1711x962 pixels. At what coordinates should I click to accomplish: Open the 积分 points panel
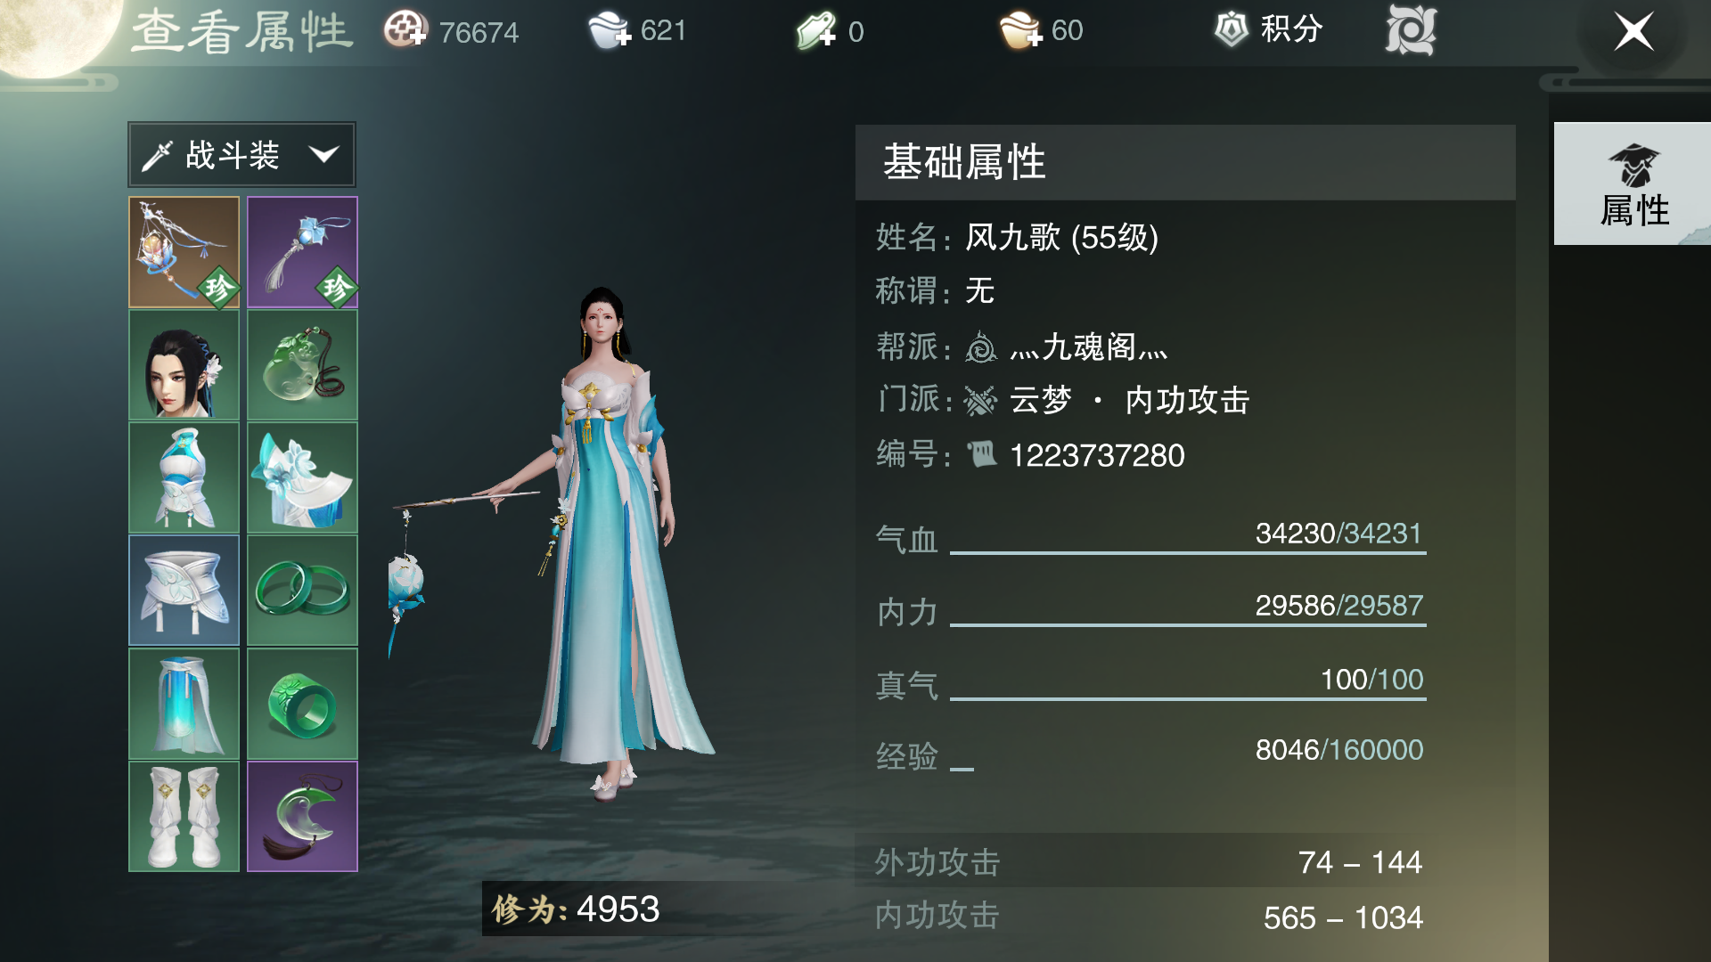(x=1269, y=29)
